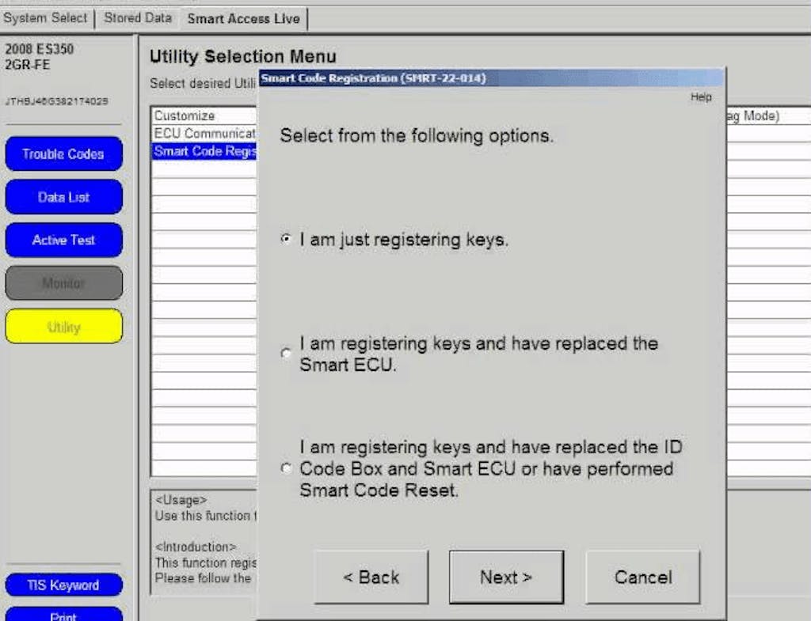Choose 'replaced the Smart ECU' radio option
Viewport: 811px width, 621px height.
(287, 354)
